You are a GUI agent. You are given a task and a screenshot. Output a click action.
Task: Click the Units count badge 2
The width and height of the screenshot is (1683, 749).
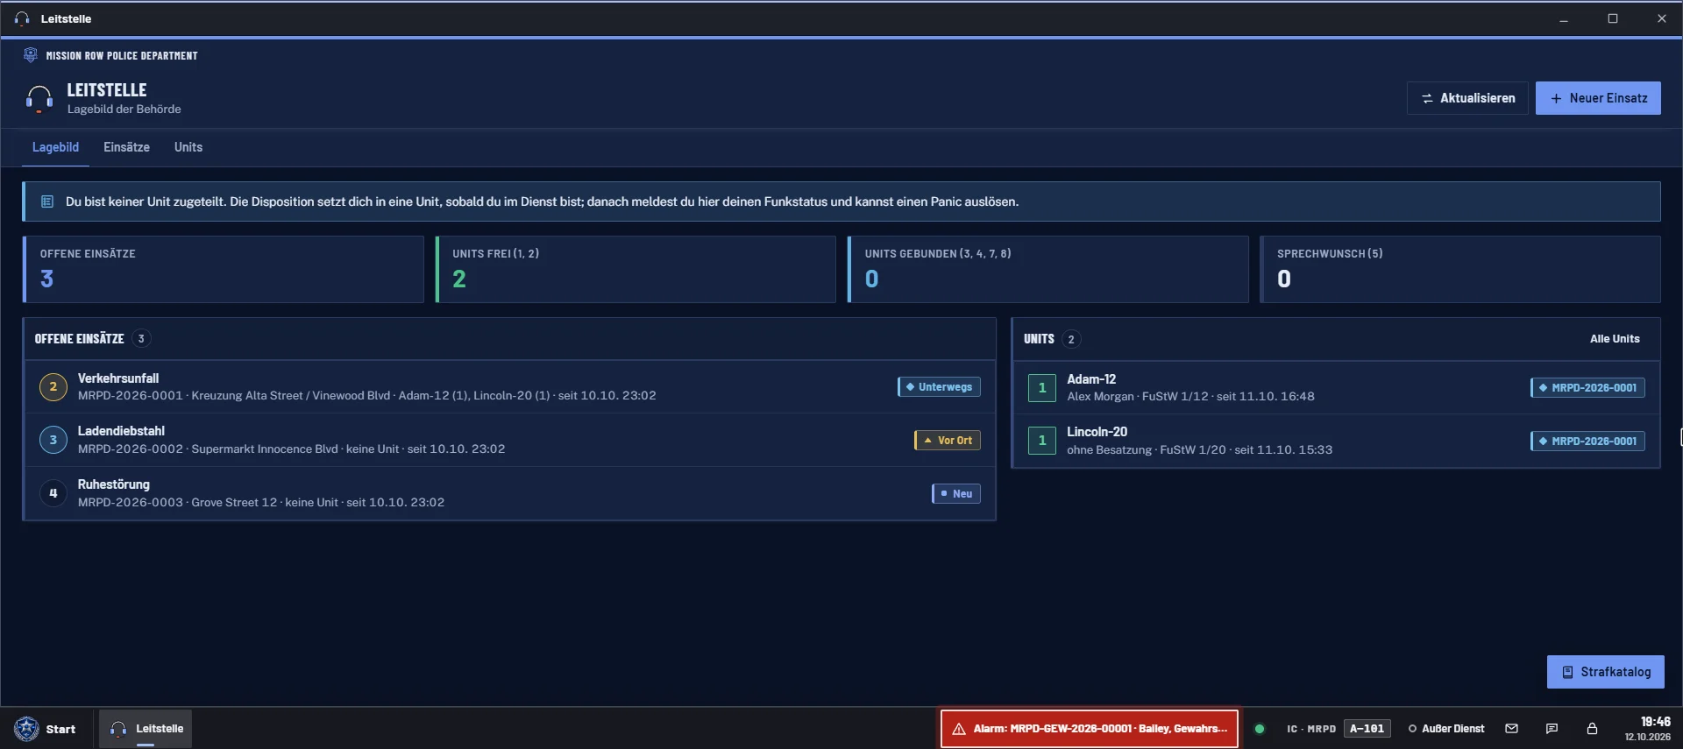(x=1071, y=339)
